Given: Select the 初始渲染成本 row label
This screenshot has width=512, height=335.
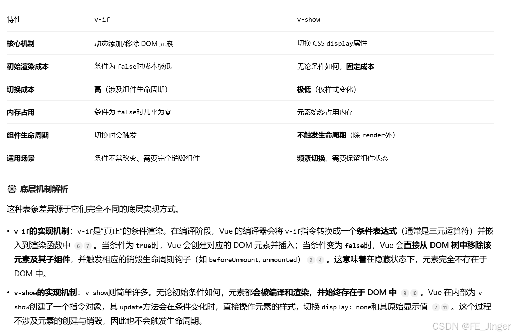Looking at the screenshot, I should tap(28, 67).
